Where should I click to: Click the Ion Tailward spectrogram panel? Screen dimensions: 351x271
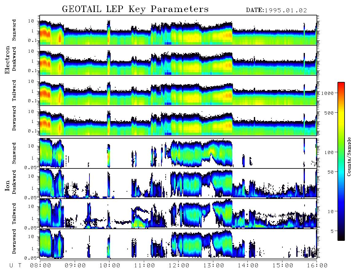pos(178,213)
